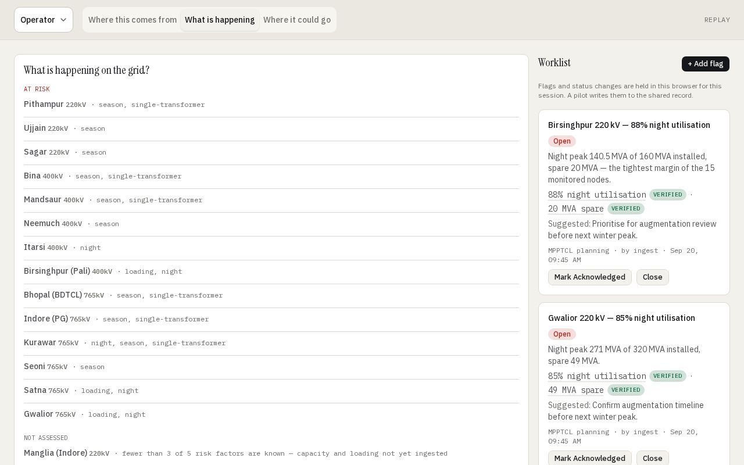The width and height of the screenshot is (744, 465).
Task: Click VERIFIED badge beside 88% night utilisation
Action: pos(668,195)
